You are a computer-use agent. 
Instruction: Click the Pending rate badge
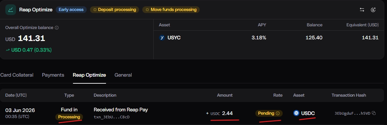coord(269,113)
